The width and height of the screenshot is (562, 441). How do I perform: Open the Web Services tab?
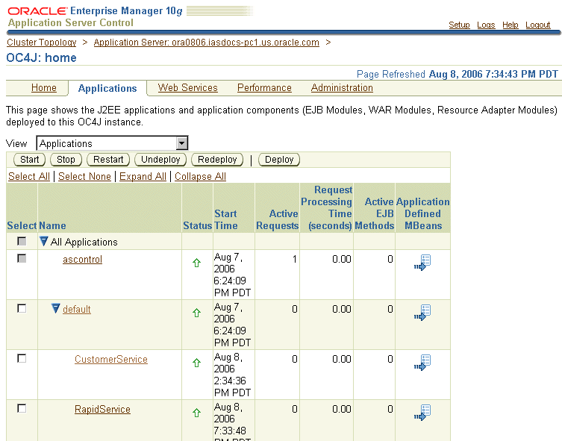coord(188,88)
